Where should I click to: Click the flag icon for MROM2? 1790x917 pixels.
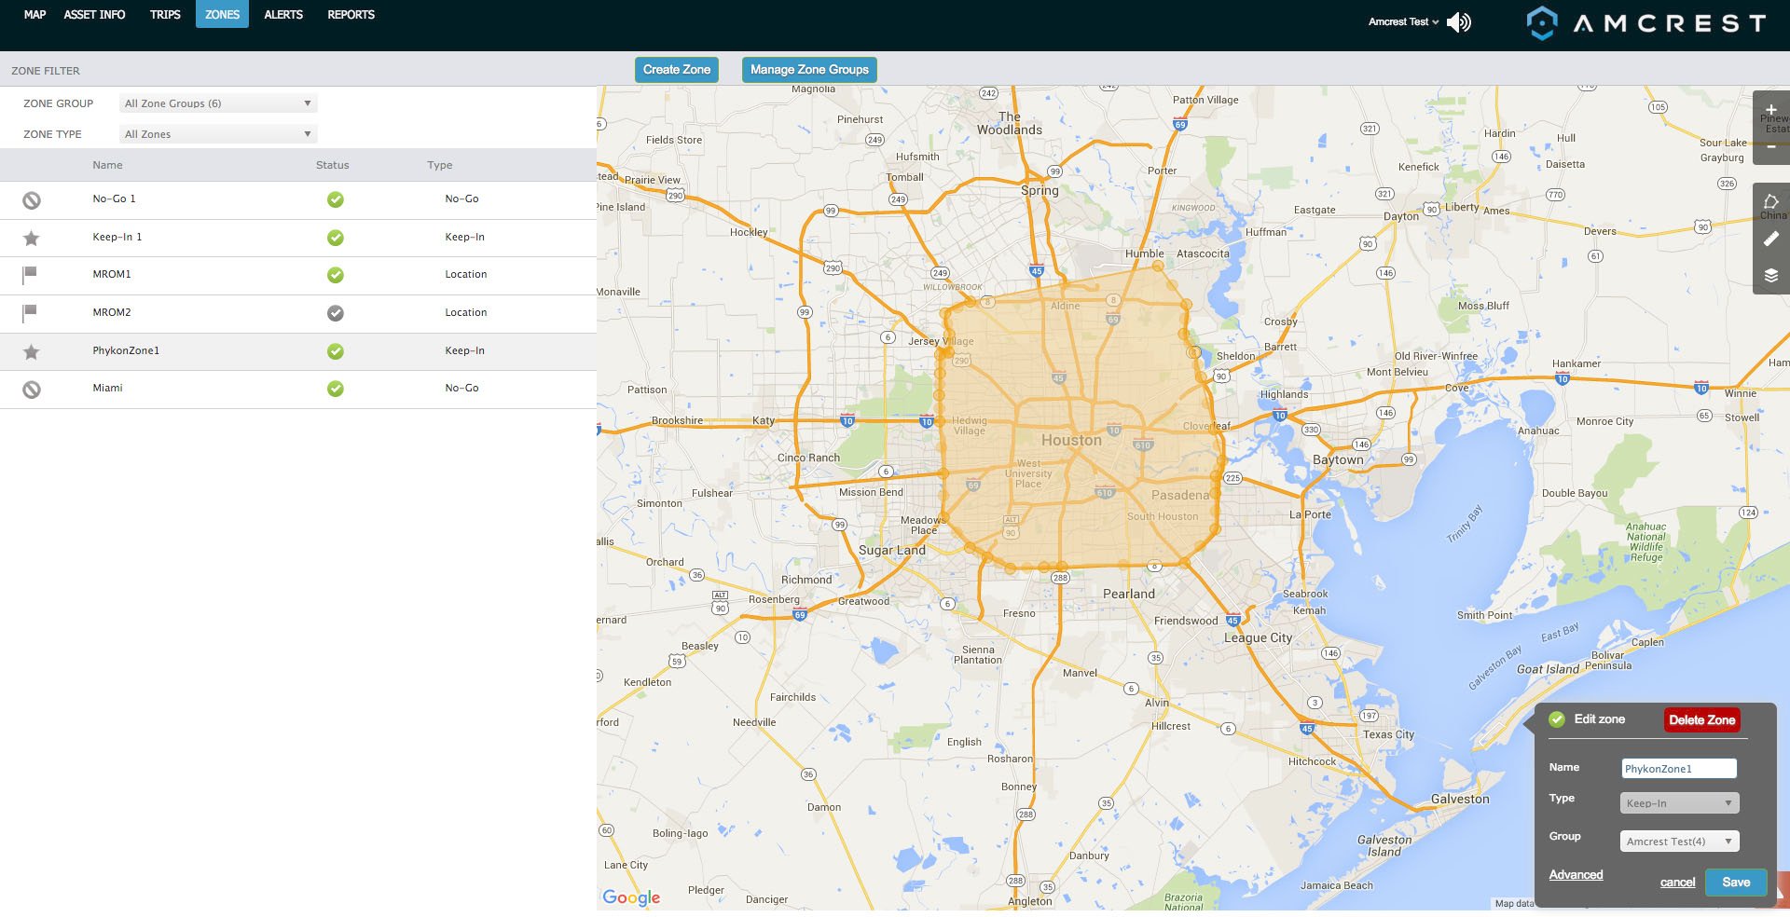tap(30, 313)
